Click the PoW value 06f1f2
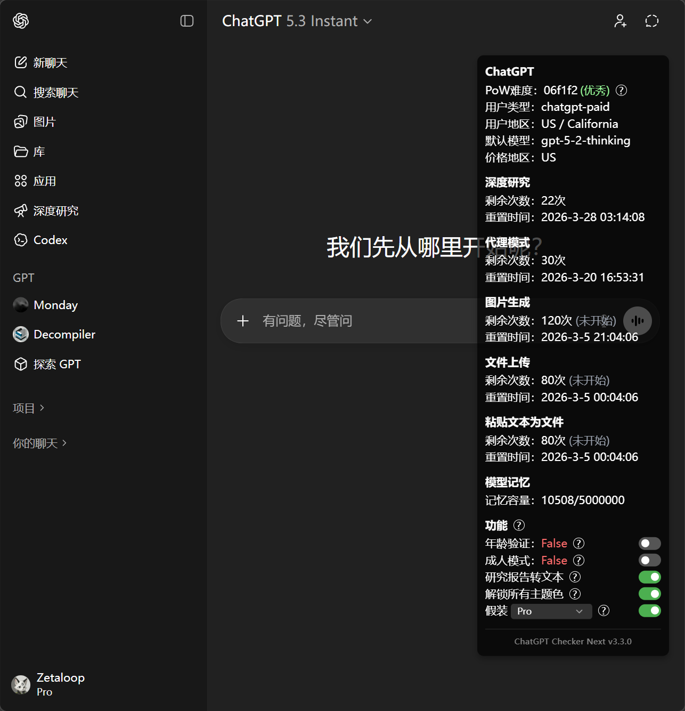The image size is (685, 711). tap(560, 90)
